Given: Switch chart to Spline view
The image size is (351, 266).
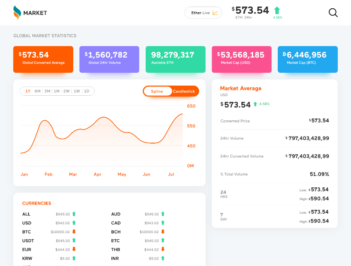Looking at the screenshot, I should tap(157, 91).
